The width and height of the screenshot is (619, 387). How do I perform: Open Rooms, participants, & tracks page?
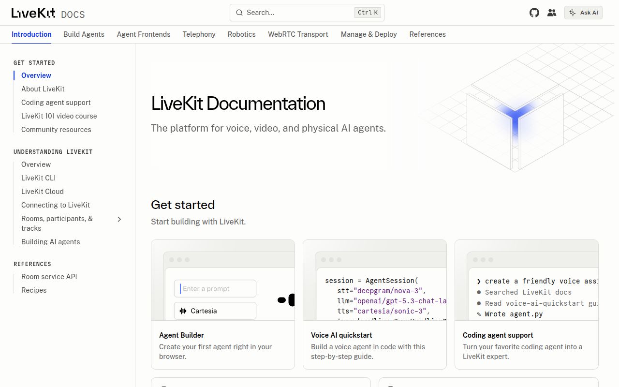click(x=57, y=223)
